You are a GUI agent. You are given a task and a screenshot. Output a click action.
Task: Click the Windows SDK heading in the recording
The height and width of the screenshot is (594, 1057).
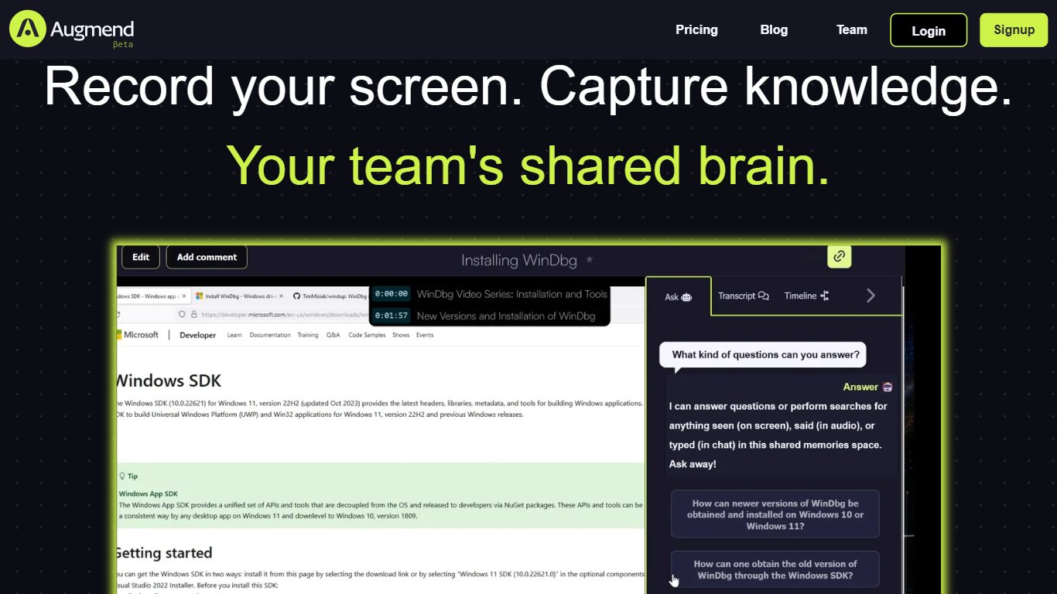(168, 381)
